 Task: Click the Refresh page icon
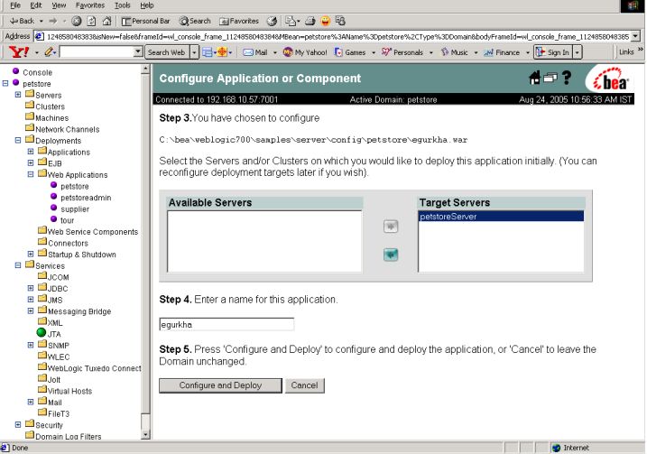pos(92,21)
